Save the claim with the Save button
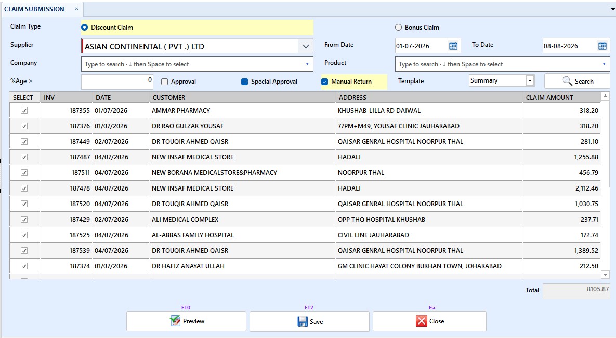This screenshot has height=338, width=616. click(x=310, y=321)
